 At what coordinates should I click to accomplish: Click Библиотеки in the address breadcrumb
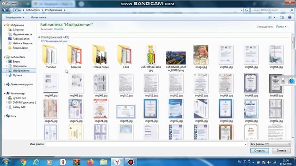pyautogui.click(x=33, y=10)
